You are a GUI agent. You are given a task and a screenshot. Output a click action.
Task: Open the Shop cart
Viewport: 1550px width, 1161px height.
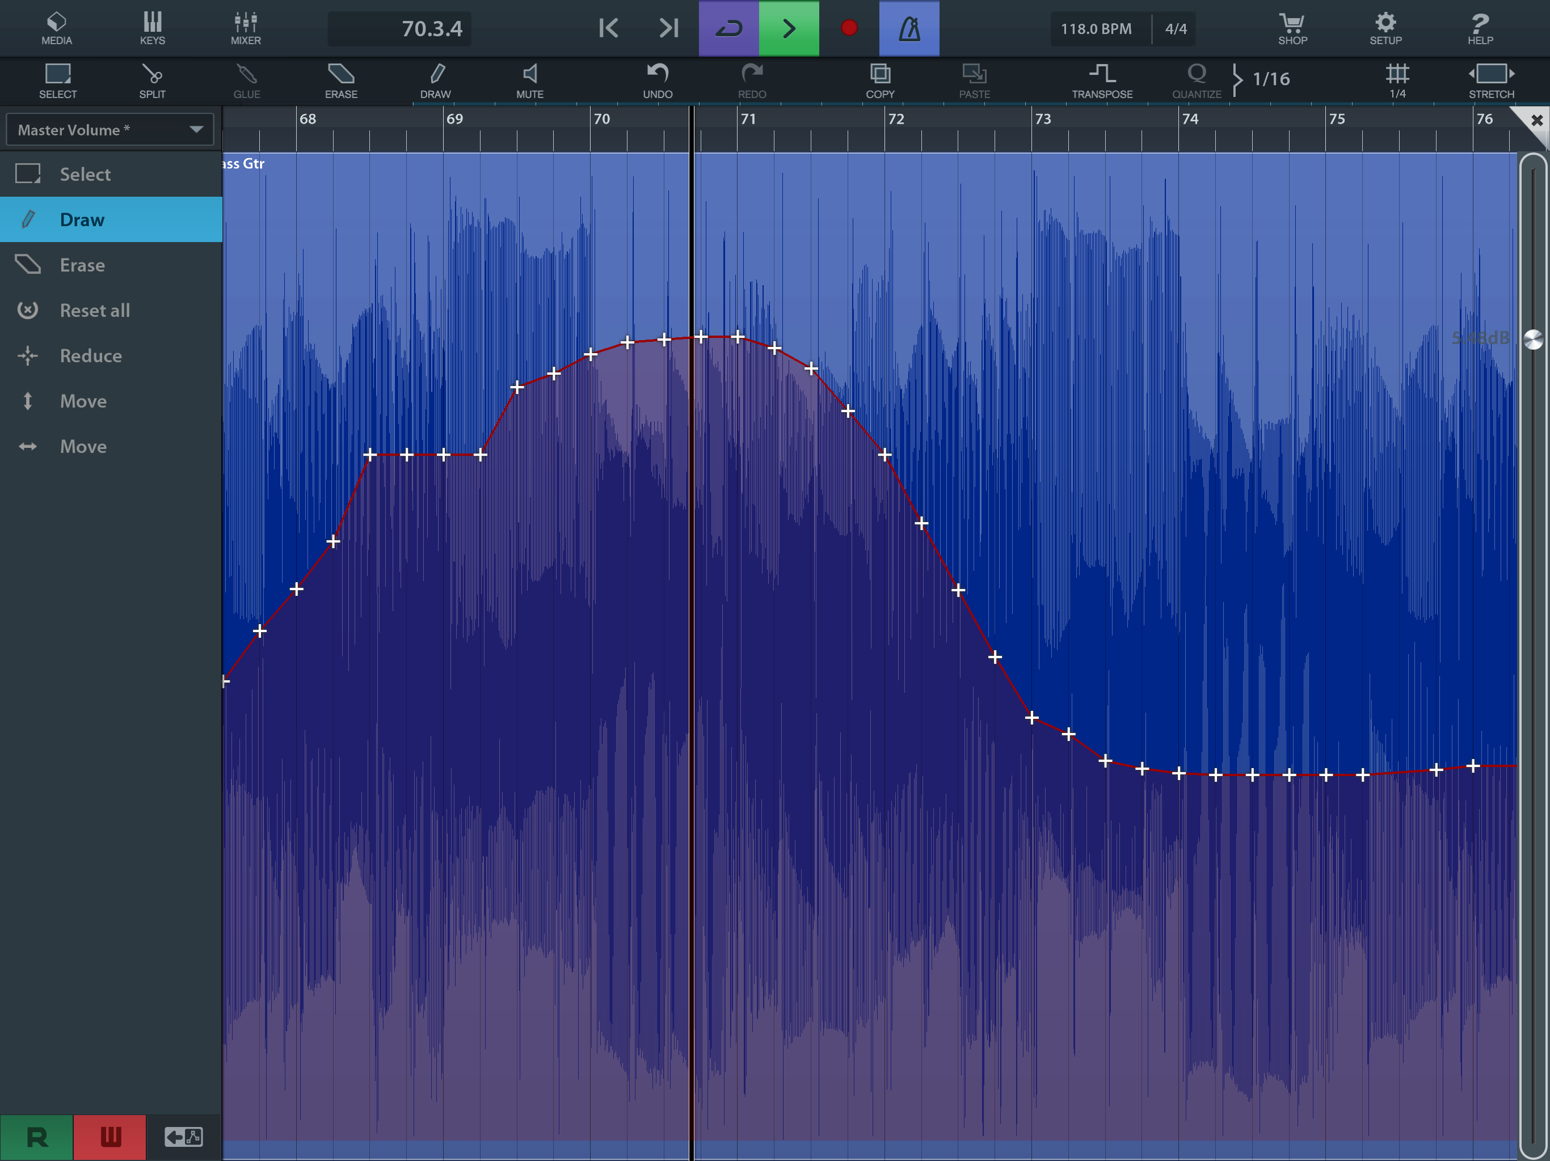point(1292,28)
